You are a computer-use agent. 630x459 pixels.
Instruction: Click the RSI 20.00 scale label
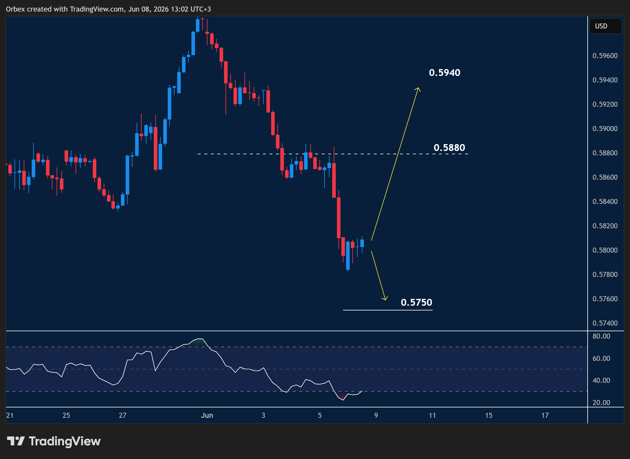click(x=601, y=403)
